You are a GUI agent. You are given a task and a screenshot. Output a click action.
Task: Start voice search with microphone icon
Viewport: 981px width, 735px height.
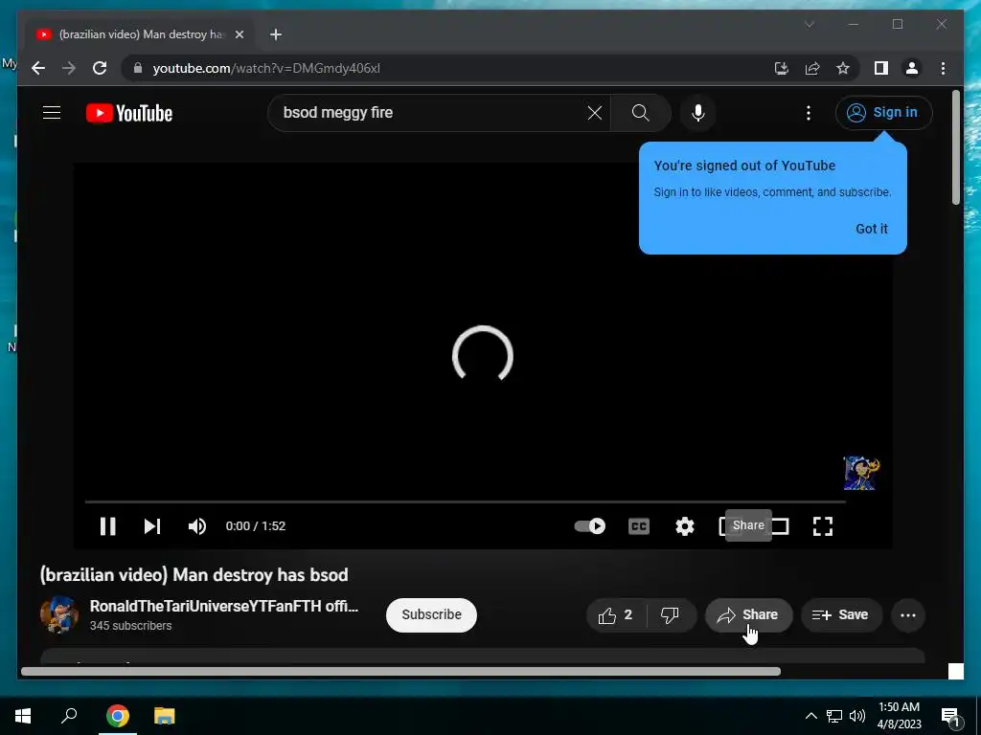[698, 113]
